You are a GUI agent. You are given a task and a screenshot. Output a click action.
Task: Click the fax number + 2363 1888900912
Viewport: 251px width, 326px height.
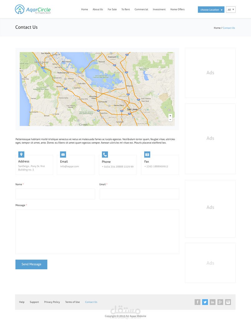pos(156,166)
